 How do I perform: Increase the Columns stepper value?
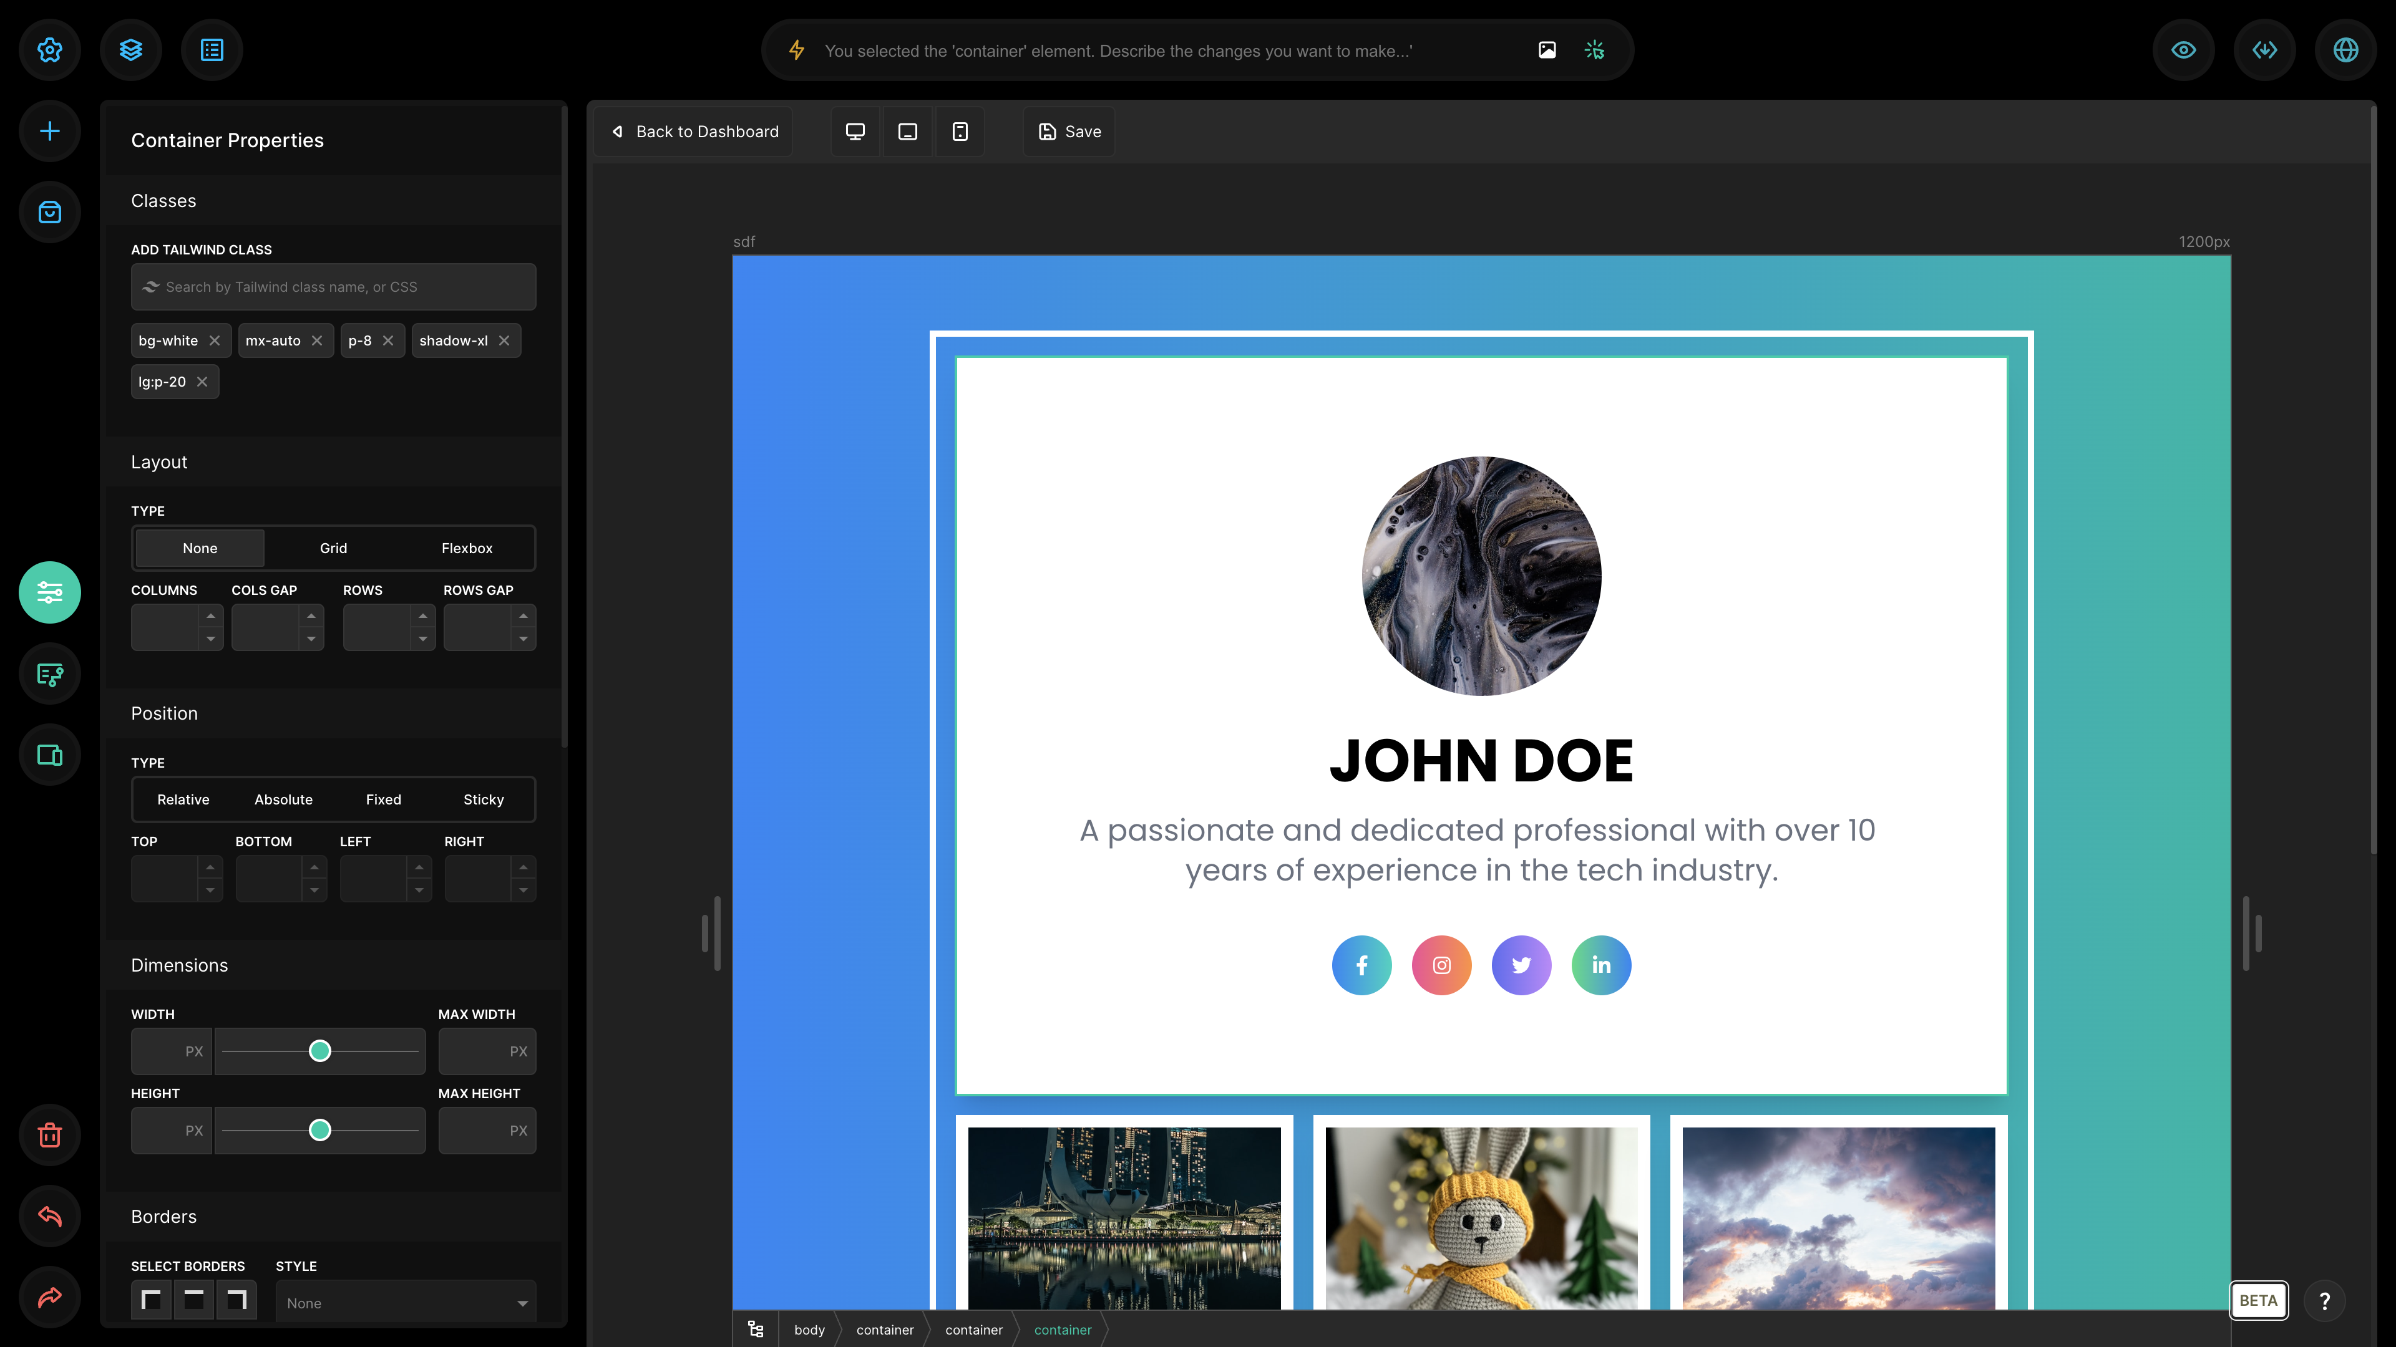click(x=211, y=616)
